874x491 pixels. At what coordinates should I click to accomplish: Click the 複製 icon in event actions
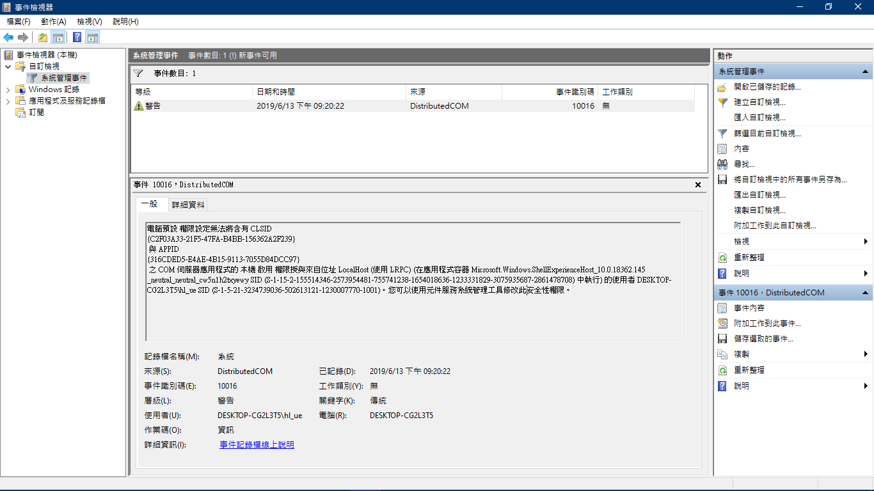pos(722,354)
